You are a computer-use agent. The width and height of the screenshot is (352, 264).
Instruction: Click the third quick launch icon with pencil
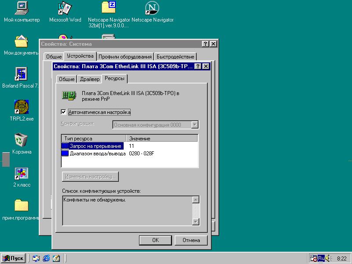pos(56,258)
